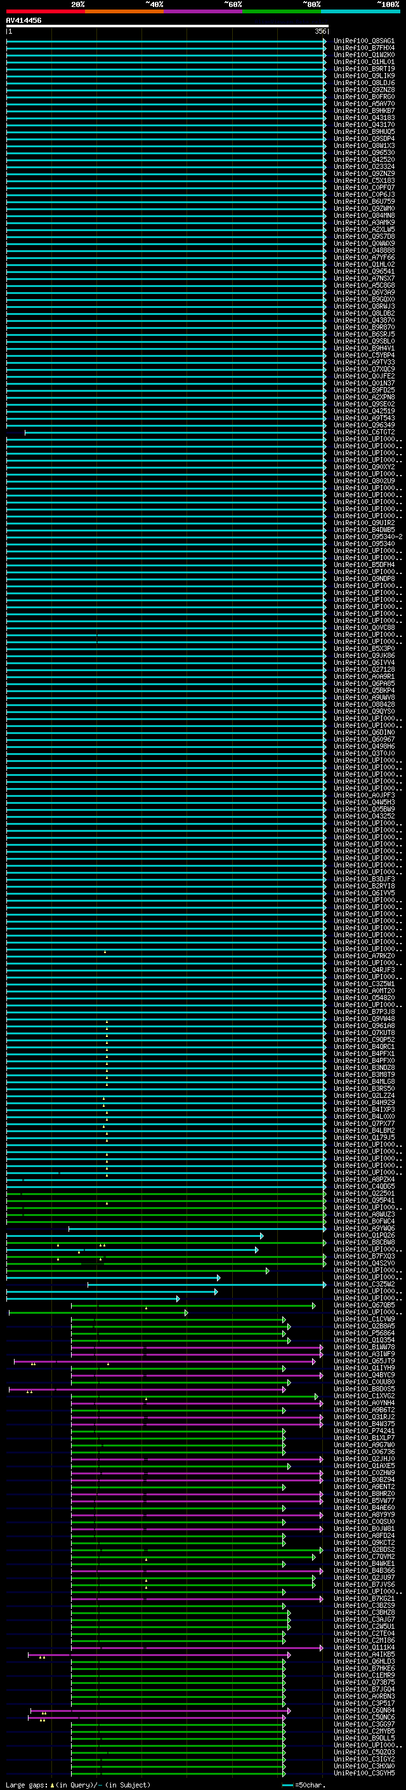This screenshot has height=1790, width=406.
Task: Select the UniRef100_Q961A8 label
Action: click(x=364, y=1025)
